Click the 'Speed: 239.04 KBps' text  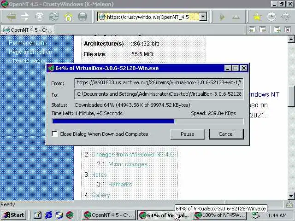213,113
